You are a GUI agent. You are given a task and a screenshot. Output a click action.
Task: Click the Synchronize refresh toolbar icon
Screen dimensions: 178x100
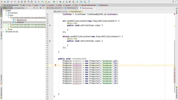(8, 2)
